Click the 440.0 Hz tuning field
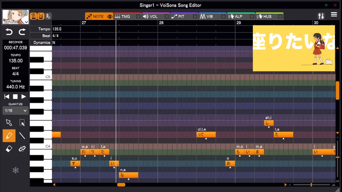Viewport: 342px width, 192px height. (15, 87)
